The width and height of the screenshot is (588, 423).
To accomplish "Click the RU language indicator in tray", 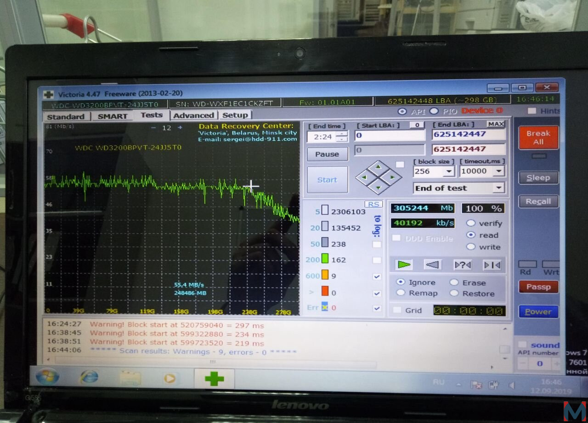I will pyautogui.click(x=438, y=383).
